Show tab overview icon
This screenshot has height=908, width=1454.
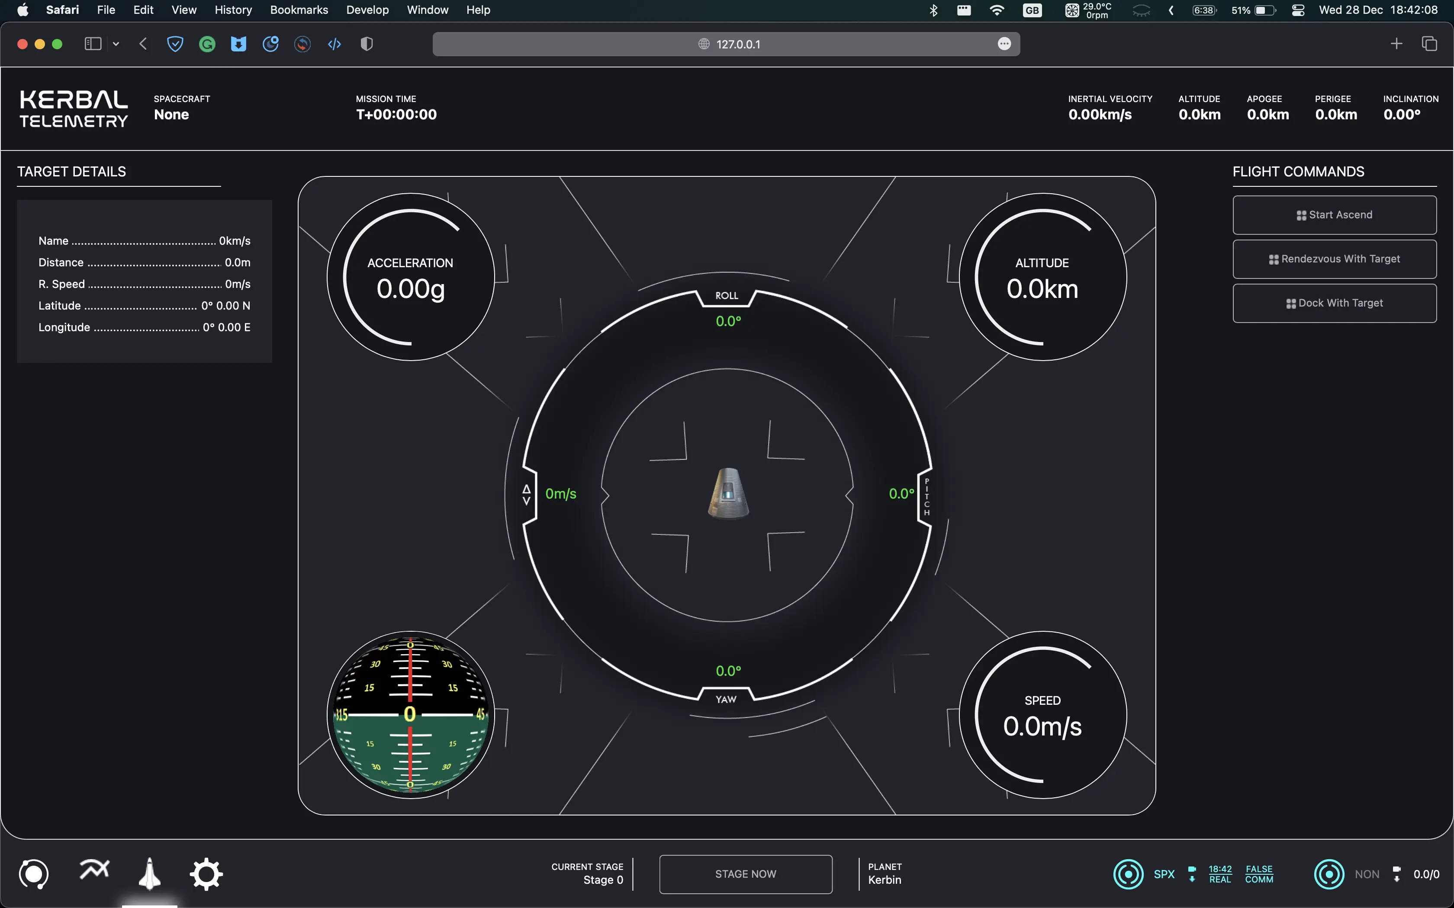pos(1429,44)
